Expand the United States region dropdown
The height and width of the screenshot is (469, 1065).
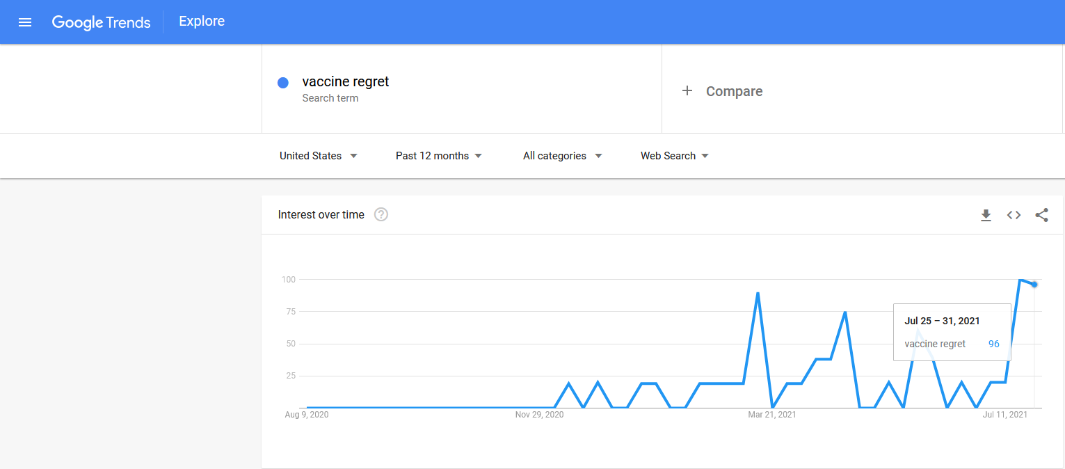click(x=319, y=156)
